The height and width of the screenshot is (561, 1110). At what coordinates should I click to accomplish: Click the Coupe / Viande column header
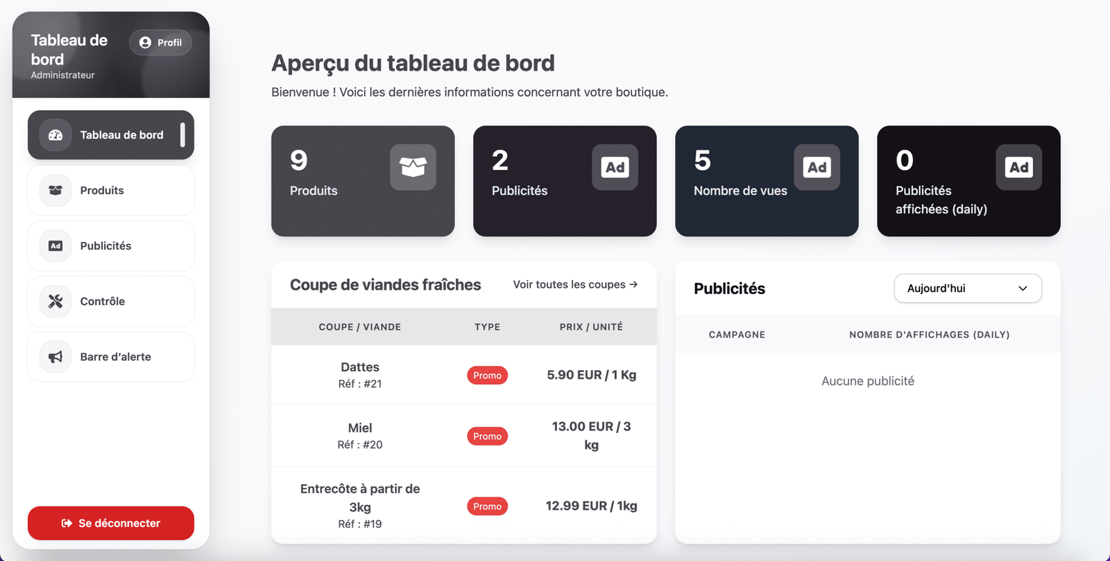pos(359,327)
